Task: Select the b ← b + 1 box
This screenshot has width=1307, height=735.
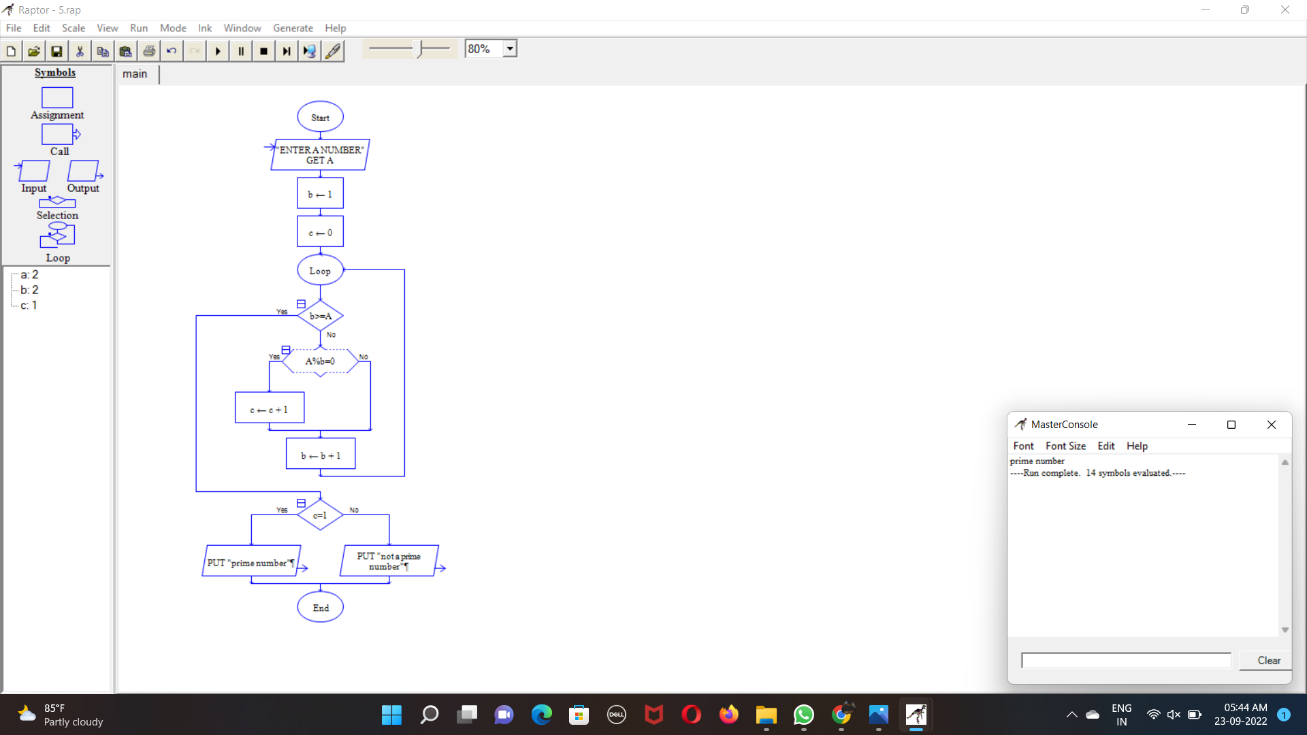Action: [321, 454]
